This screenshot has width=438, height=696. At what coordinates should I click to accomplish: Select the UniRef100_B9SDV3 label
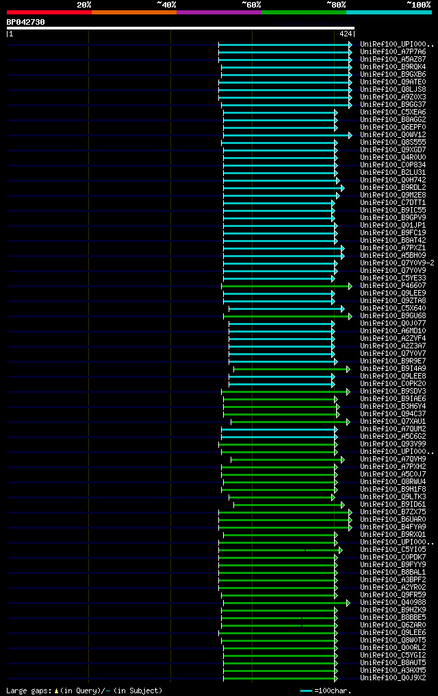pos(393,392)
